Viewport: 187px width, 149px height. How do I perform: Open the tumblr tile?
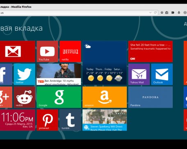point(70,120)
